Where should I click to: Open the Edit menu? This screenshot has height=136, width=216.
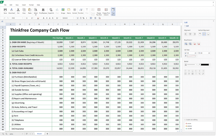click(11, 5)
